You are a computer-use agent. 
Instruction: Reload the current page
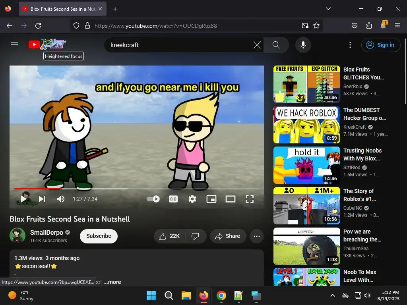38,26
